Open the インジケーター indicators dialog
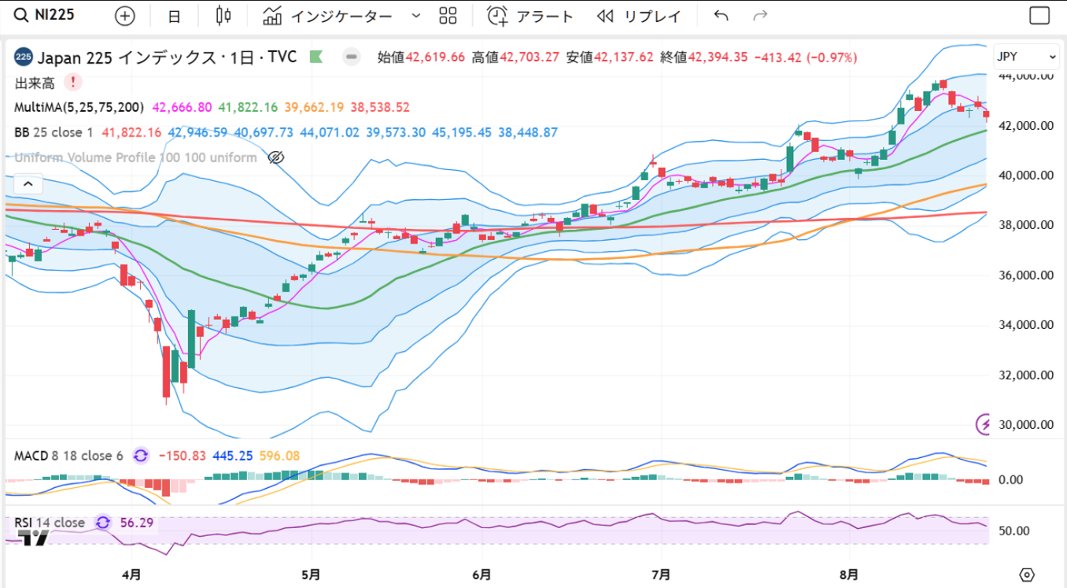The image size is (1067, 588). click(x=327, y=16)
